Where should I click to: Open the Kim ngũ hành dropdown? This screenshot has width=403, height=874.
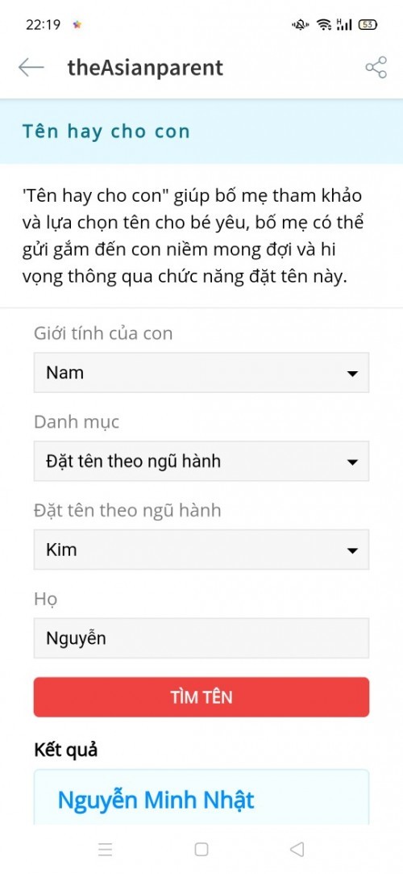pyautogui.click(x=201, y=550)
